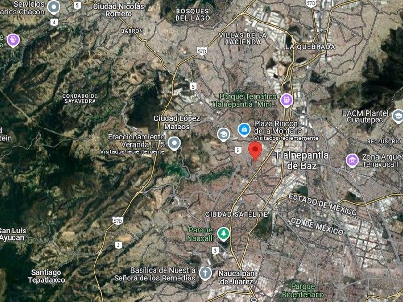
Task: Click Ciudad López Mateos label
Action: click(x=177, y=123)
